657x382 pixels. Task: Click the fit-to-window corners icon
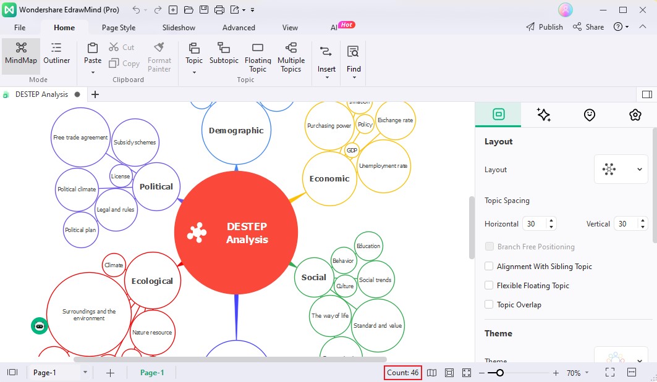[467, 373]
